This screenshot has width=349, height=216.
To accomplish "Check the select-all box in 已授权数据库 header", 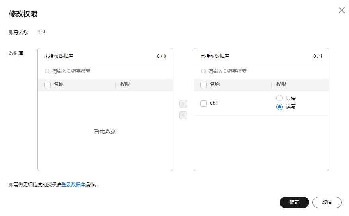I will [x=204, y=85].
